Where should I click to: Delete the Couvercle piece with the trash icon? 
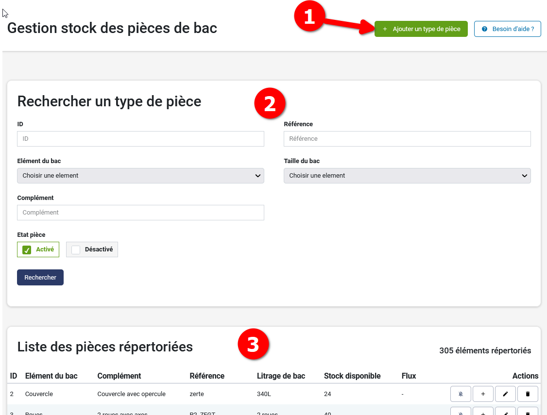click(x=528, y=394)
